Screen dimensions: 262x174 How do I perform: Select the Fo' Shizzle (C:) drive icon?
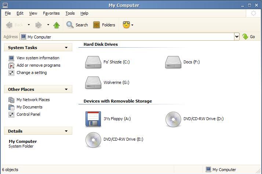coord(93,62)
